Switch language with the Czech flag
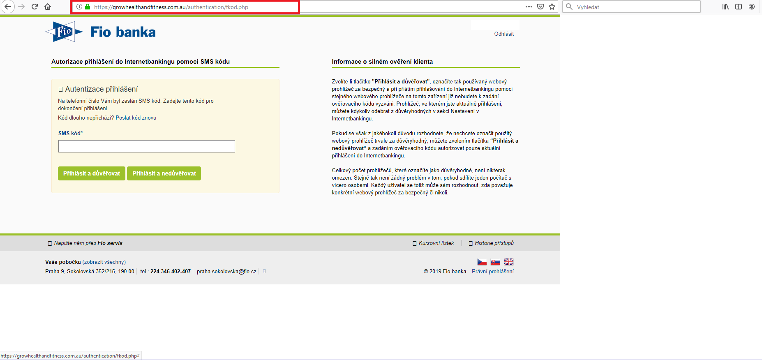The width and height of the screenshot is (762, 360). [482, 262]
